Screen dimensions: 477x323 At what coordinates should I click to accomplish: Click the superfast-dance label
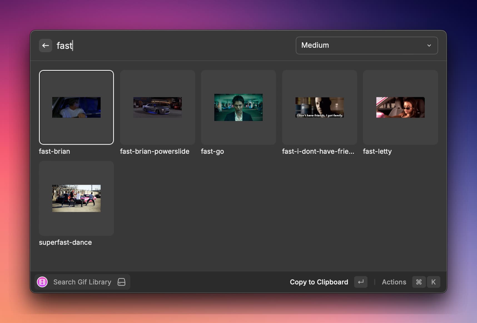[x=65, y=242]
